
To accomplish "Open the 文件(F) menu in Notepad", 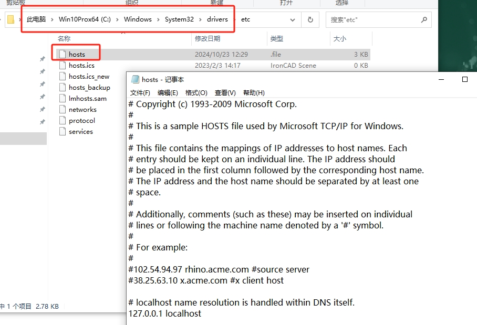I will pos(140,93).
